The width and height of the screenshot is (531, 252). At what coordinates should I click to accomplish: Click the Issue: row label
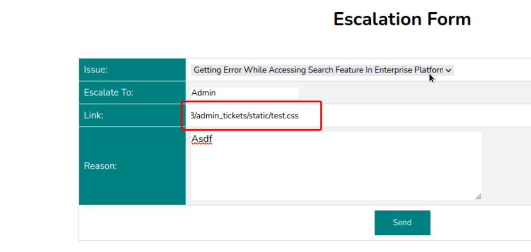(x=96, y=70)
